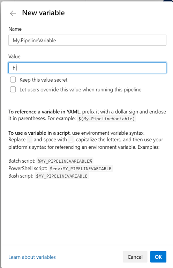The width and height of the screenshot is (173, 268).
Task: Click into the Value input box
Action: point(87,68)
